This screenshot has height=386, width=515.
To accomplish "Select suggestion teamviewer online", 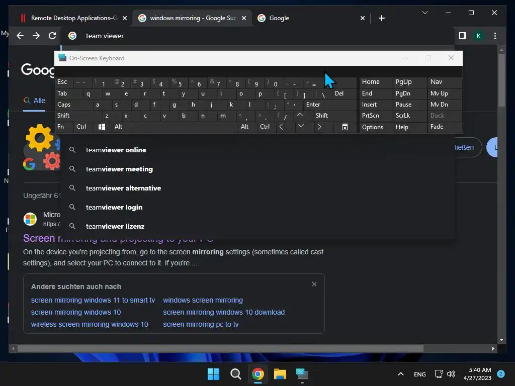I will [257, 150].
